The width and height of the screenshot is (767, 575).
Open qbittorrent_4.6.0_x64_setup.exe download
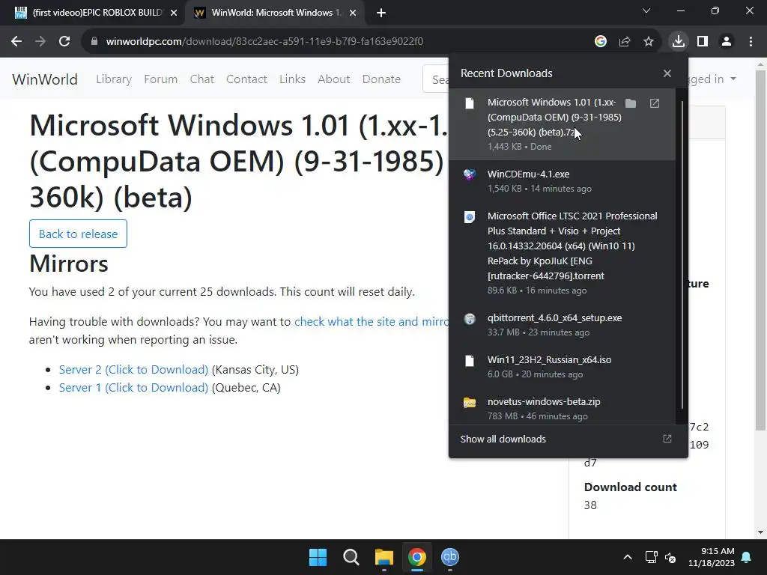click(562, 325)
